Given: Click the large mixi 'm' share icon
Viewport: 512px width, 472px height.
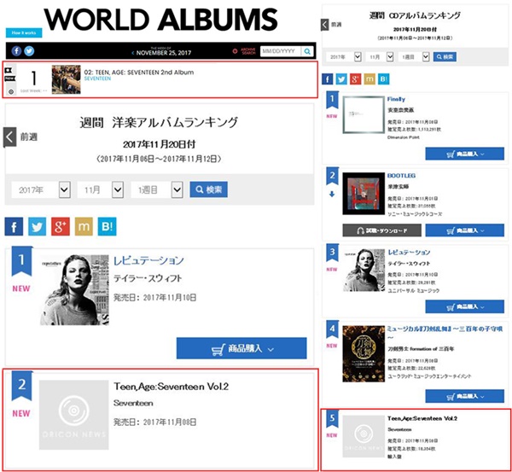Looking at the screenshot, I should (84, 226).
